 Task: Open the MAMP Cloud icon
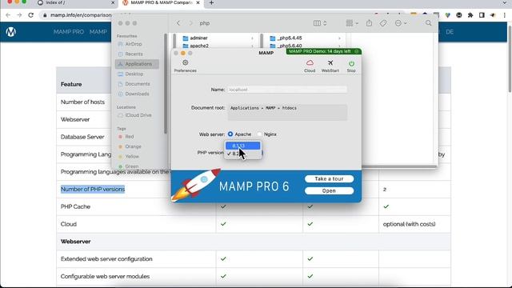pos(310,62)
